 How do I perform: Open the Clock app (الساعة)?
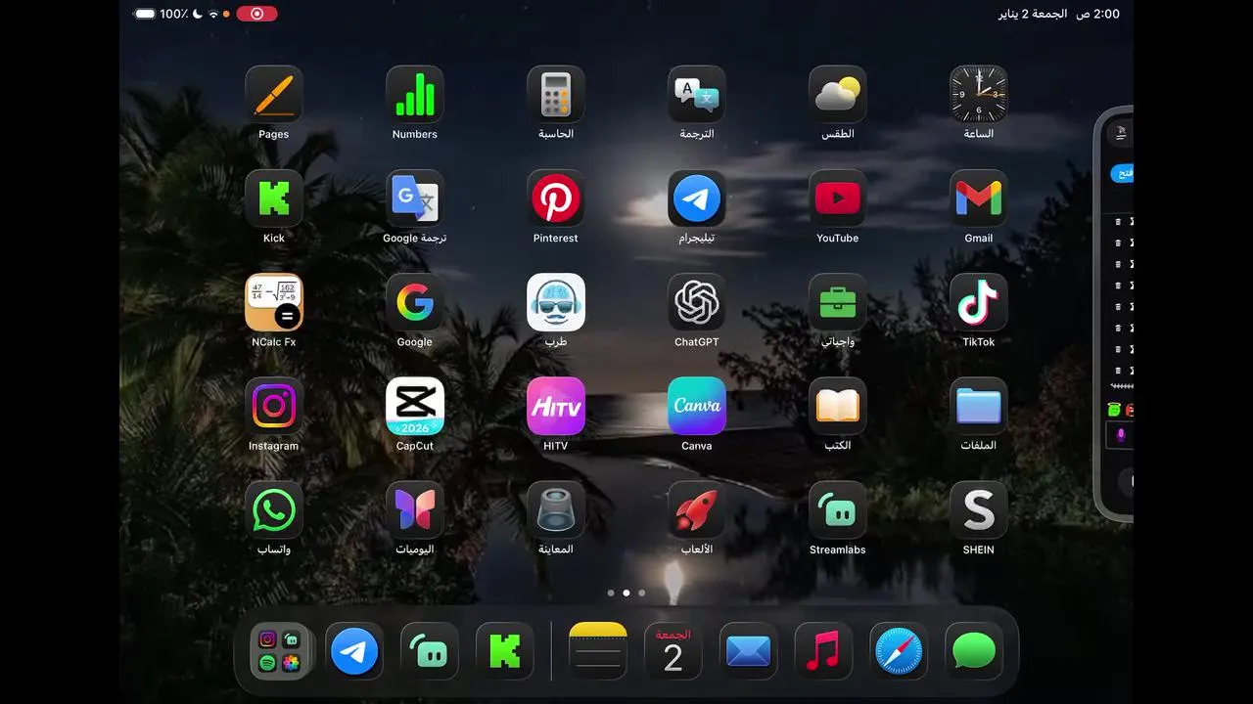(x=979, y=94)
